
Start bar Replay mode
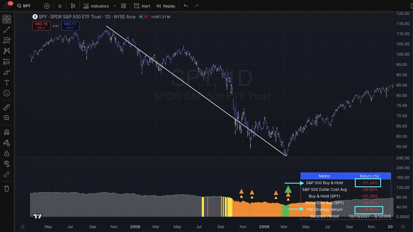(166, 6)
